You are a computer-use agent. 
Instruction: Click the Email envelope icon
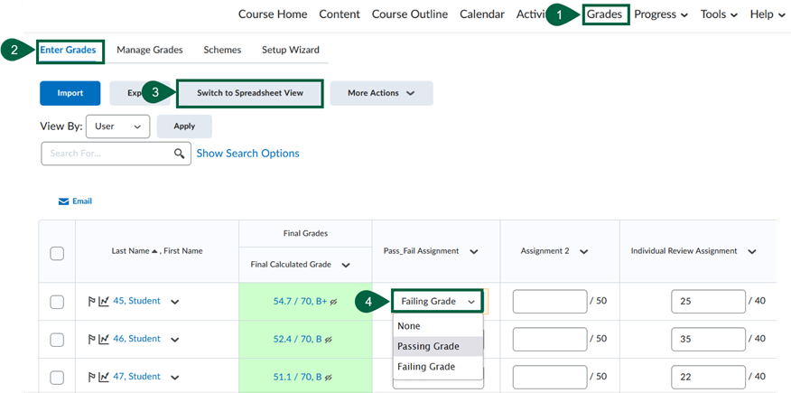[64, 201]
